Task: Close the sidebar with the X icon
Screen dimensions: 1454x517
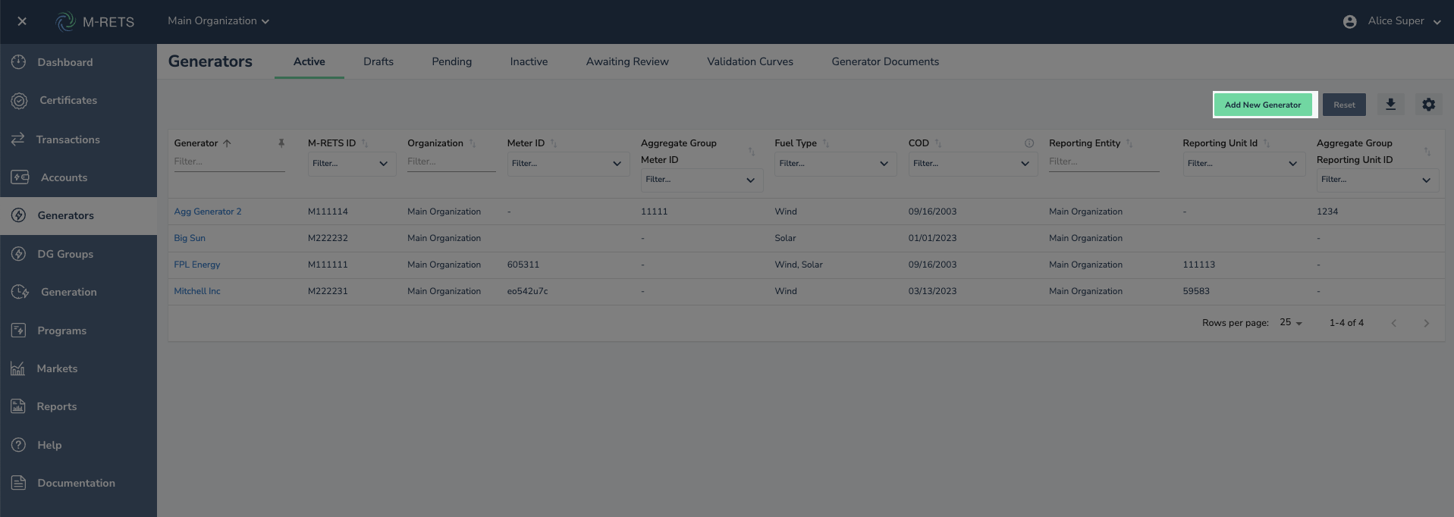Action: (x=22, y=21)
